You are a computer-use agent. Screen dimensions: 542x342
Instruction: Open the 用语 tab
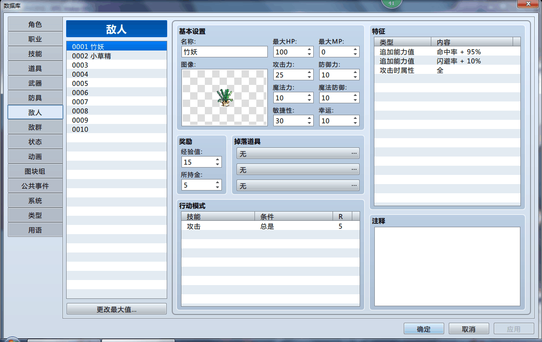pos(35,230)
